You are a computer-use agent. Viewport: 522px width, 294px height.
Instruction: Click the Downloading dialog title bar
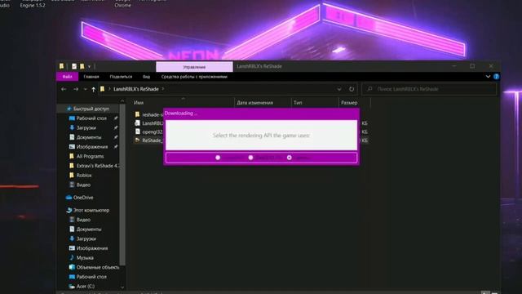pos(261,114)
